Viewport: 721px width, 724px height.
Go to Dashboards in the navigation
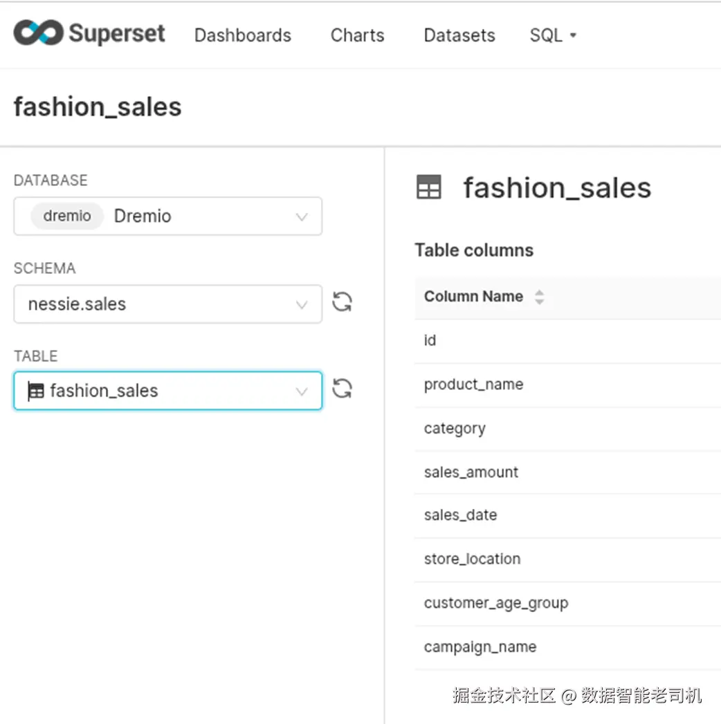tap(242, 35)
